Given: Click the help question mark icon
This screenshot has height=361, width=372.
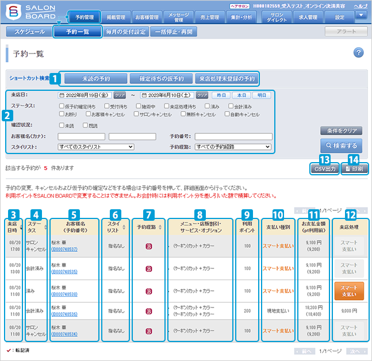Looking at the screenshot, I should coord(358,53).
